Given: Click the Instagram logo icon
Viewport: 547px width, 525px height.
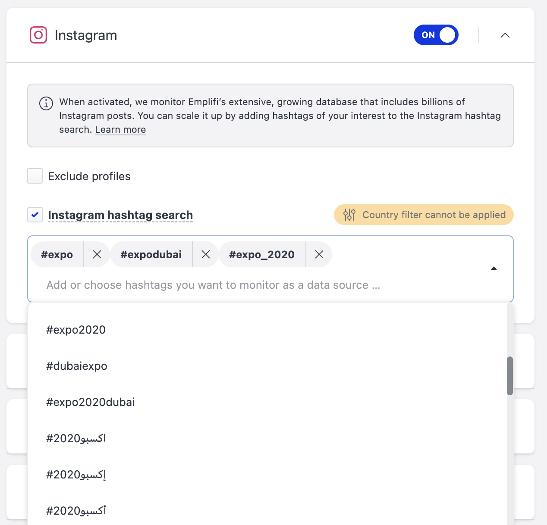Looking at the screenshot, I should (x=38, y=35).
